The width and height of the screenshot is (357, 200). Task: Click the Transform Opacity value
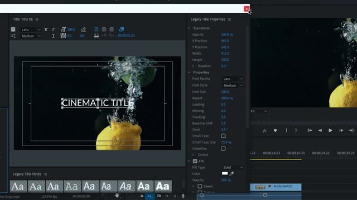pyautogui.click(x=227, y=34)
